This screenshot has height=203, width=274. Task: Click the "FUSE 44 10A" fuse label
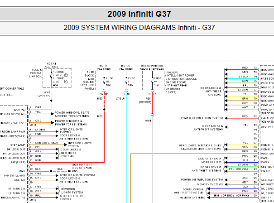pos(158,82)
